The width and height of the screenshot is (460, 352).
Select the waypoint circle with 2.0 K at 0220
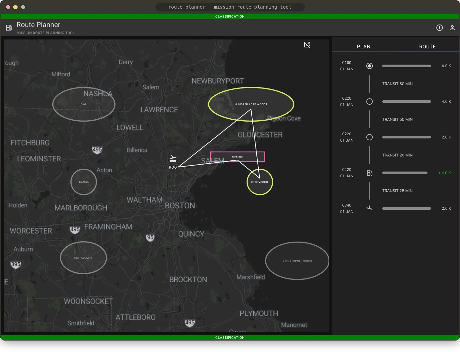[x=370, y=137]
